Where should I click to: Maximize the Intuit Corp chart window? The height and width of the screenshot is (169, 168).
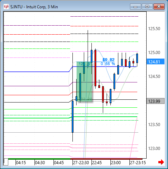147,7
